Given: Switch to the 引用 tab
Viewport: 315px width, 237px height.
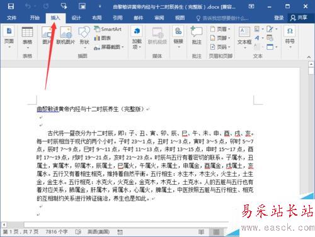Looking at the screenshot, I should pyautogui.click(x=118, y=18).
